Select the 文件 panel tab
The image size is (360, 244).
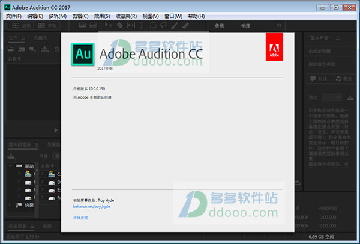point(13,38)
